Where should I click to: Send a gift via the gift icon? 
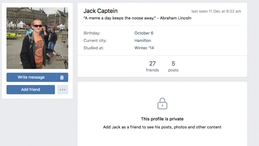pyautogui.click(x=62, y=77)
